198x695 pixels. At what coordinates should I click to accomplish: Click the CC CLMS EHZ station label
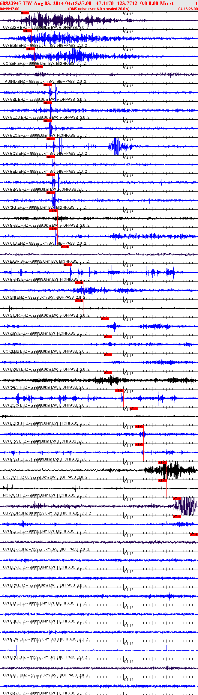[x=46, y=351]
